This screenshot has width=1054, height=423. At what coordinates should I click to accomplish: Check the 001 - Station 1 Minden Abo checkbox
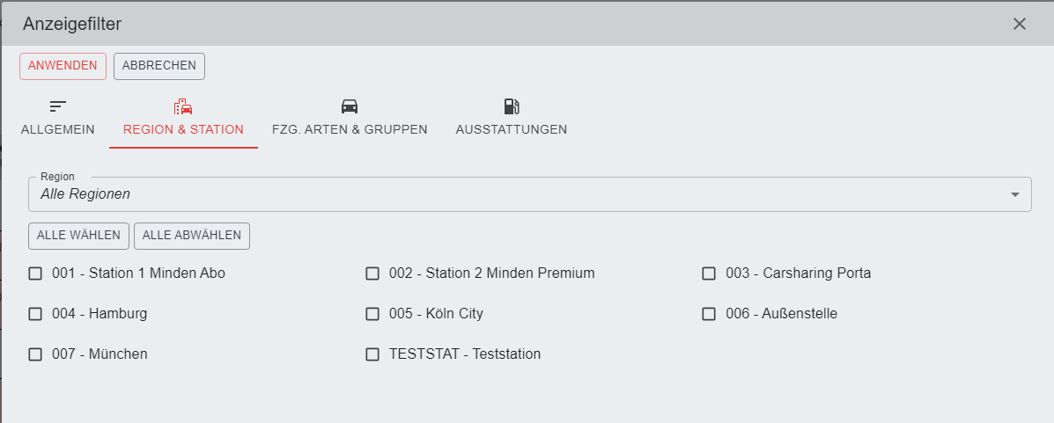[35, 273]
